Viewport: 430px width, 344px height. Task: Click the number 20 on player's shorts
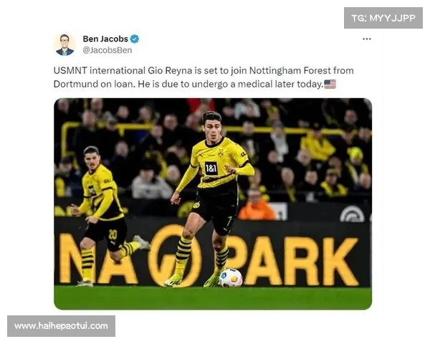(113, 234)
